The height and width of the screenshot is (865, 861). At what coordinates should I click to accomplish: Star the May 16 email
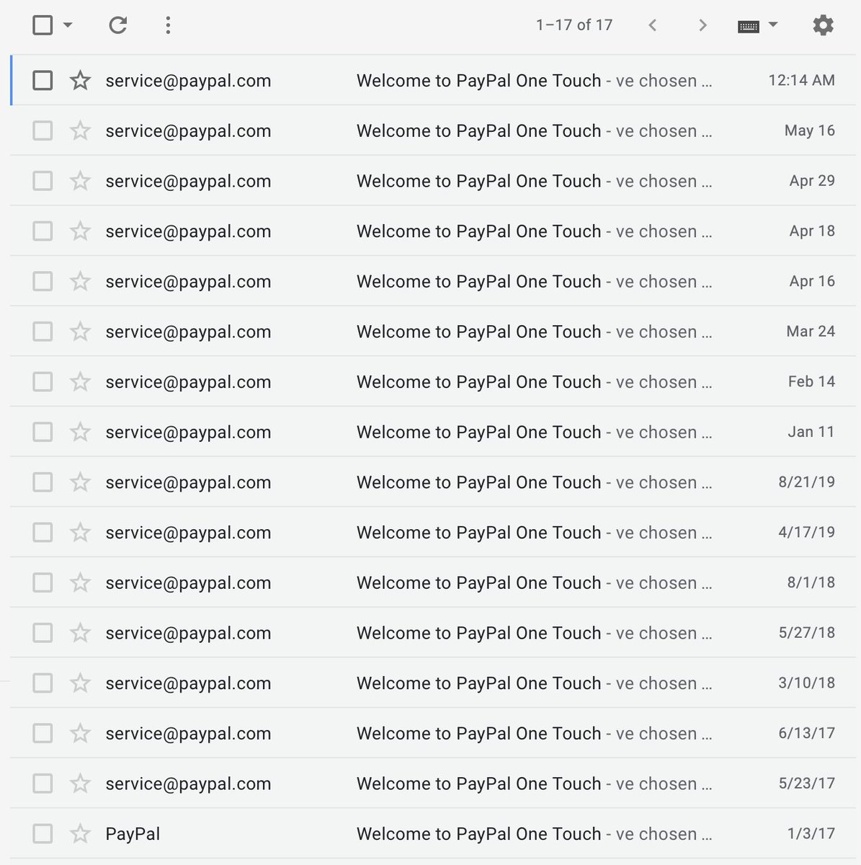(x=80, y=130)
